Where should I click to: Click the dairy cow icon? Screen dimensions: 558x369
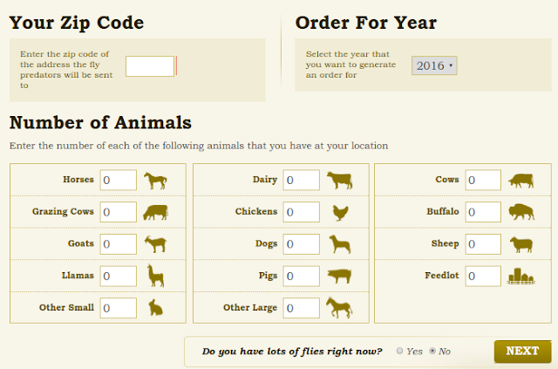339,181
